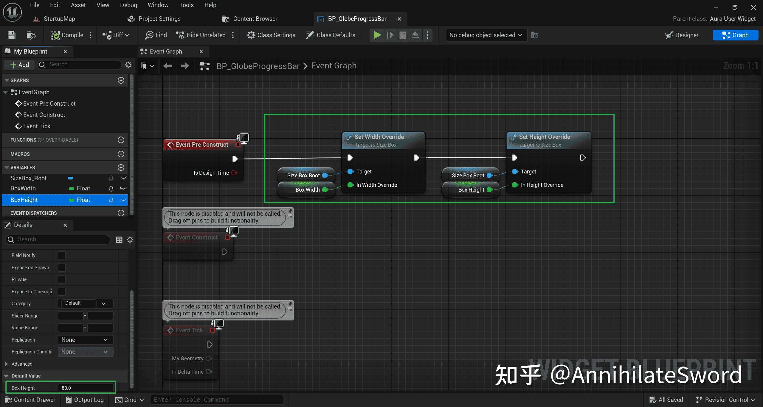Click the Box Height default value field
This screenshot has height=407, width=763.
pyautogui.click(x=86, y=388)
